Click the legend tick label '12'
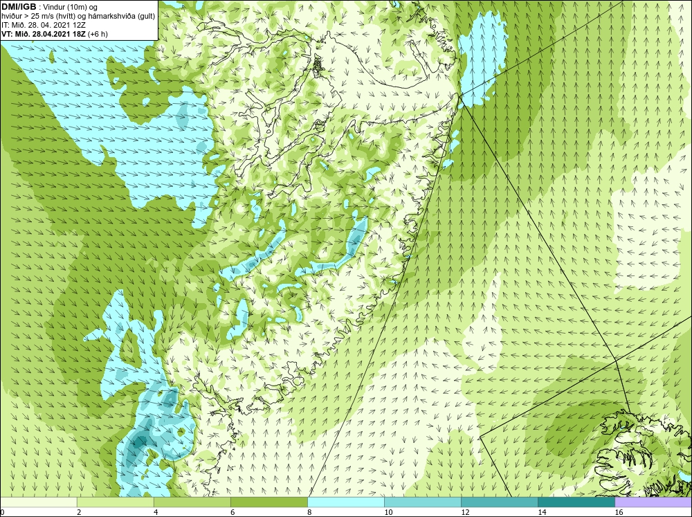The height and width of the screenshot is (517, 692). (x=465, y=512)
